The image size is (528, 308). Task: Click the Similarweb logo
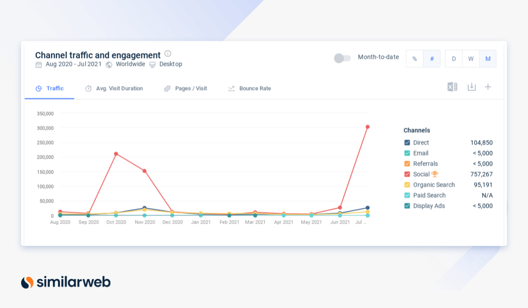[66, 282]
